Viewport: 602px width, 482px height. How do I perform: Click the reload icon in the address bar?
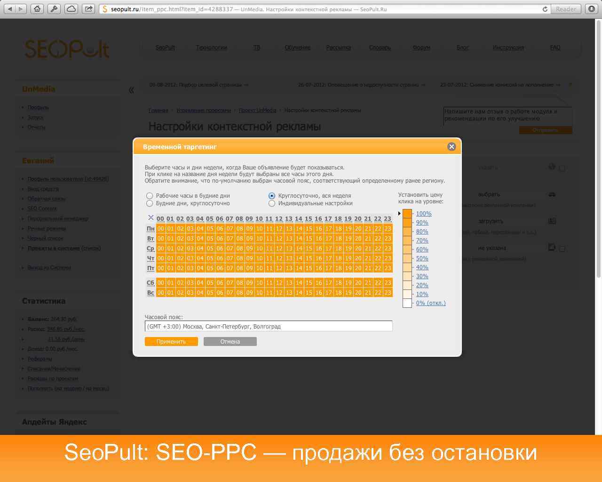545,8
